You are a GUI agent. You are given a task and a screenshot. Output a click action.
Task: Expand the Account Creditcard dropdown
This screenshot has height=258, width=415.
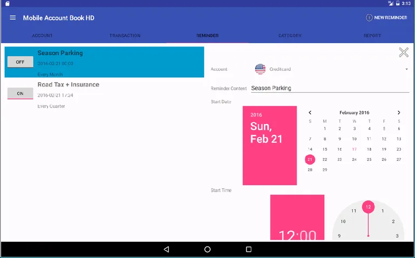pos(406,69)
